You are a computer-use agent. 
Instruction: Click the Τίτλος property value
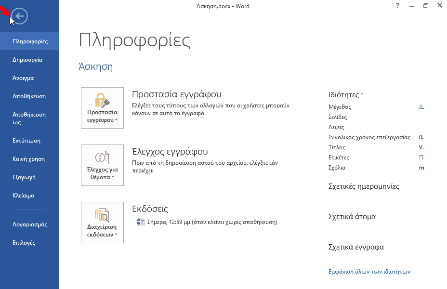[x=421, y=147]
